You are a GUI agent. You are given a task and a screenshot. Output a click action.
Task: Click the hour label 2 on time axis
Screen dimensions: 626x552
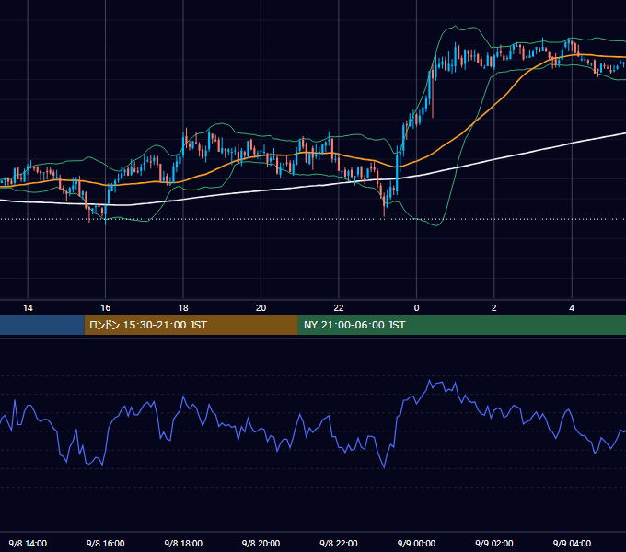pos(493,308)
